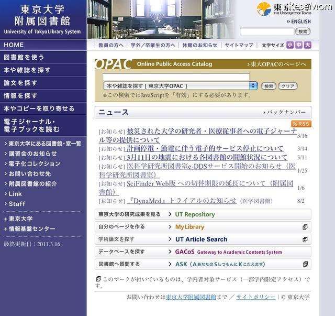
Task: Click the library reading room header photo
Action: [160, 19]
